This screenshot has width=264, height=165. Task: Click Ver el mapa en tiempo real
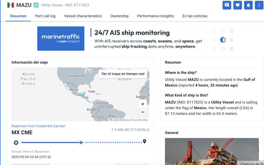click(123, 74)
